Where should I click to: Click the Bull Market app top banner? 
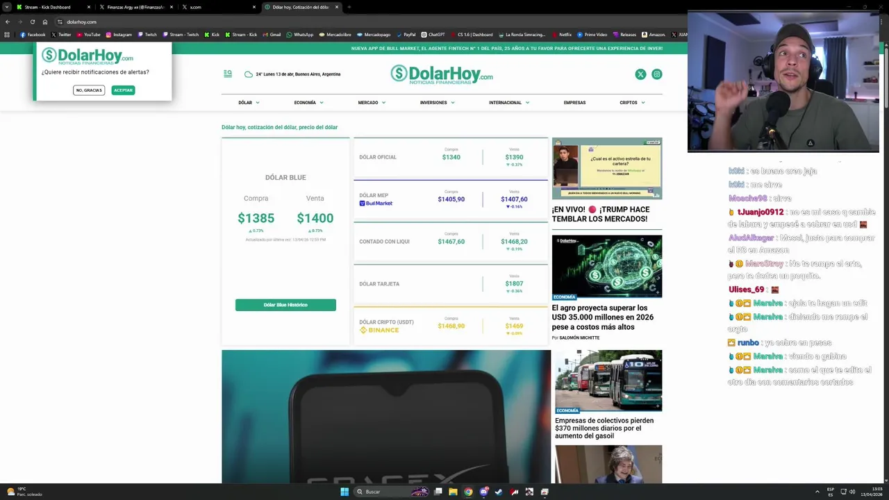tap(506, 49)
